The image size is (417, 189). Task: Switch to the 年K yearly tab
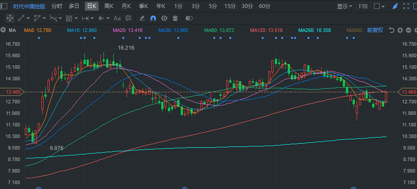point(161,6)
